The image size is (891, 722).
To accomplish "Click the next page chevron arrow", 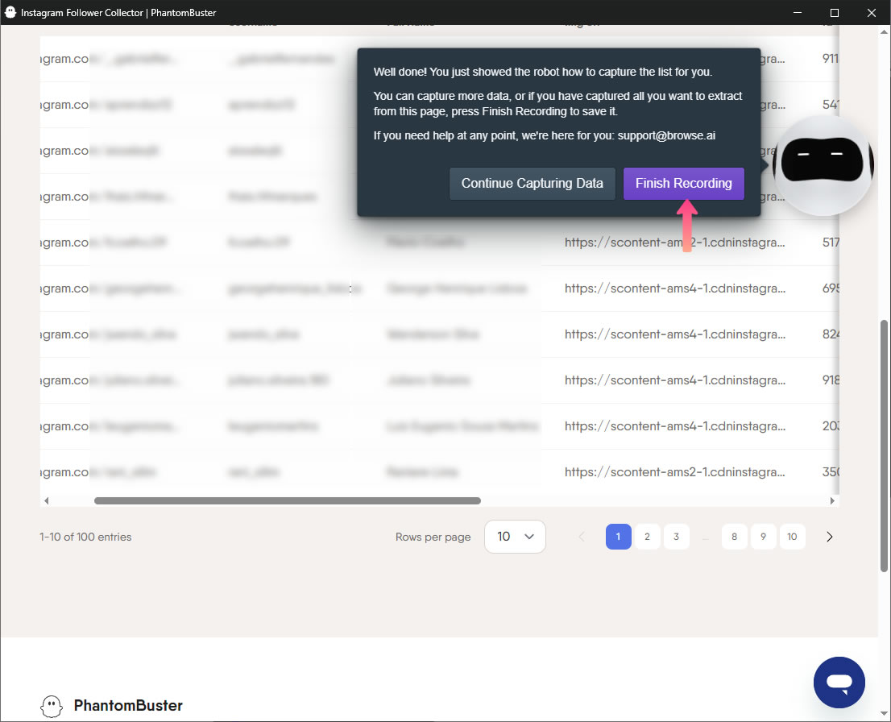I will pos(830,537).
